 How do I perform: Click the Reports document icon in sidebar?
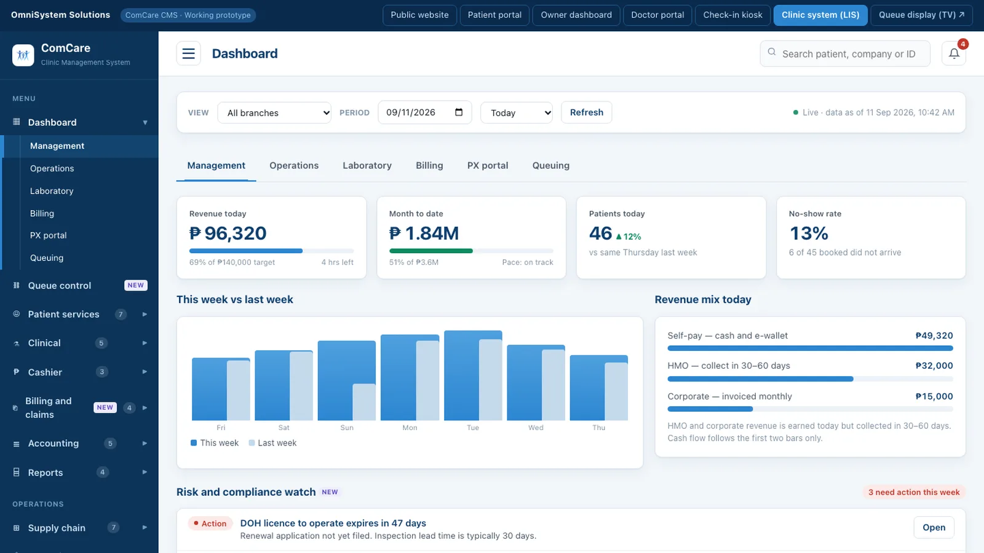pos(17,473)
